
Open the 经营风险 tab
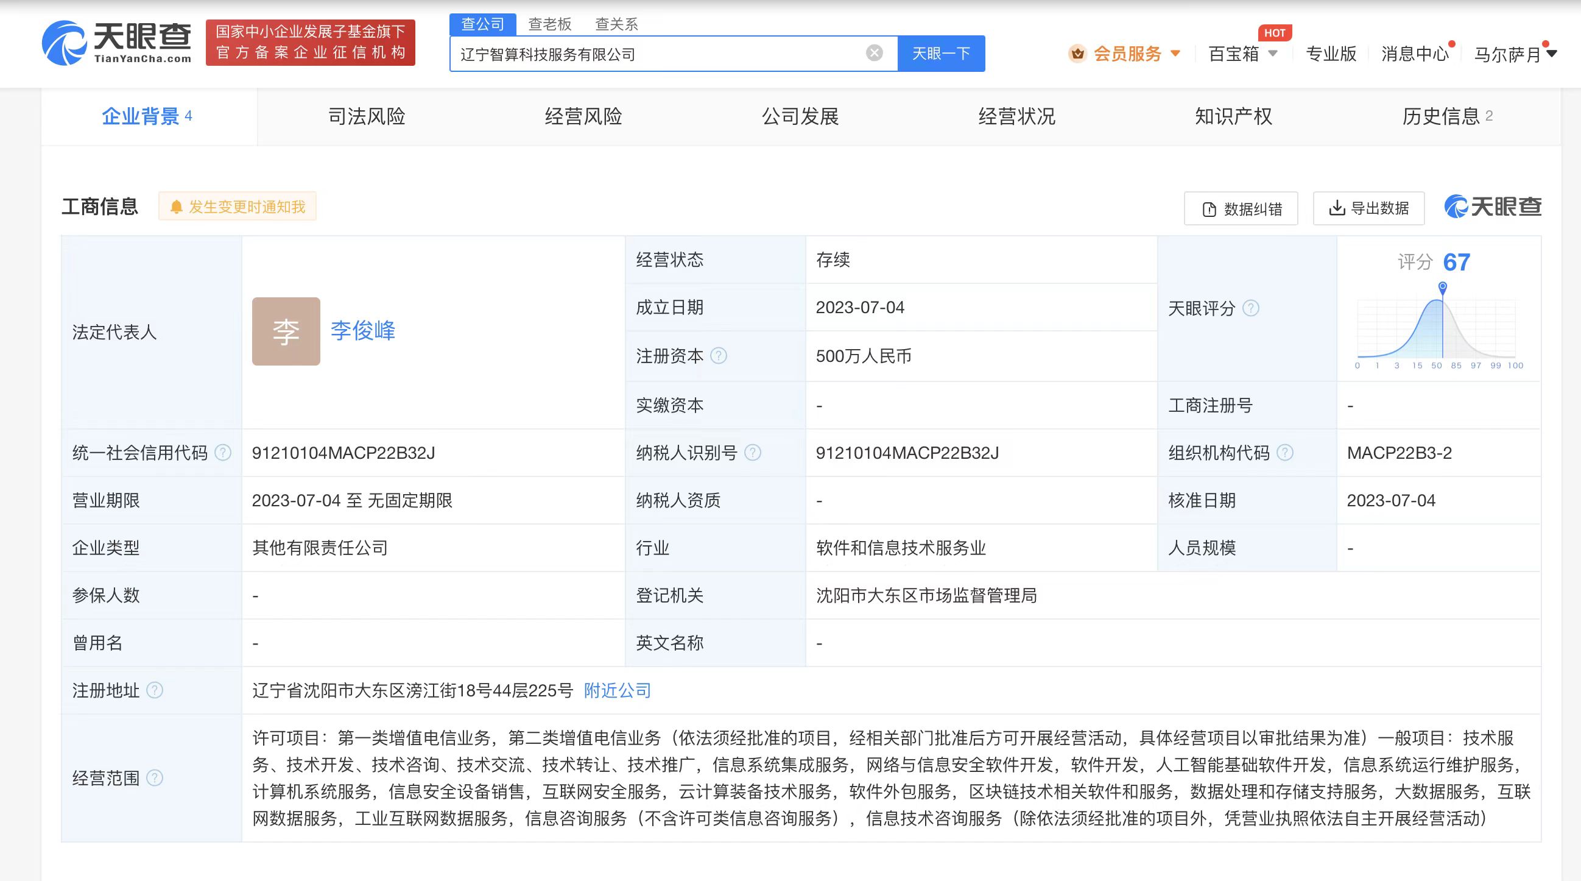click(x=583, y=116)
